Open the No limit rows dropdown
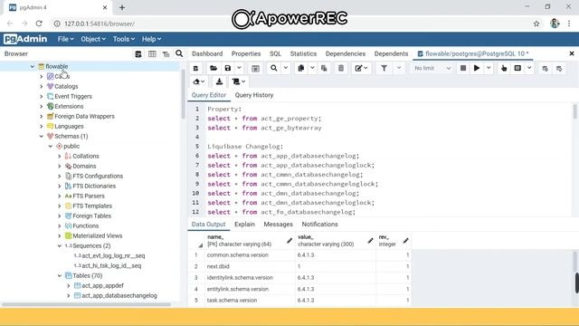 (432, 68)
